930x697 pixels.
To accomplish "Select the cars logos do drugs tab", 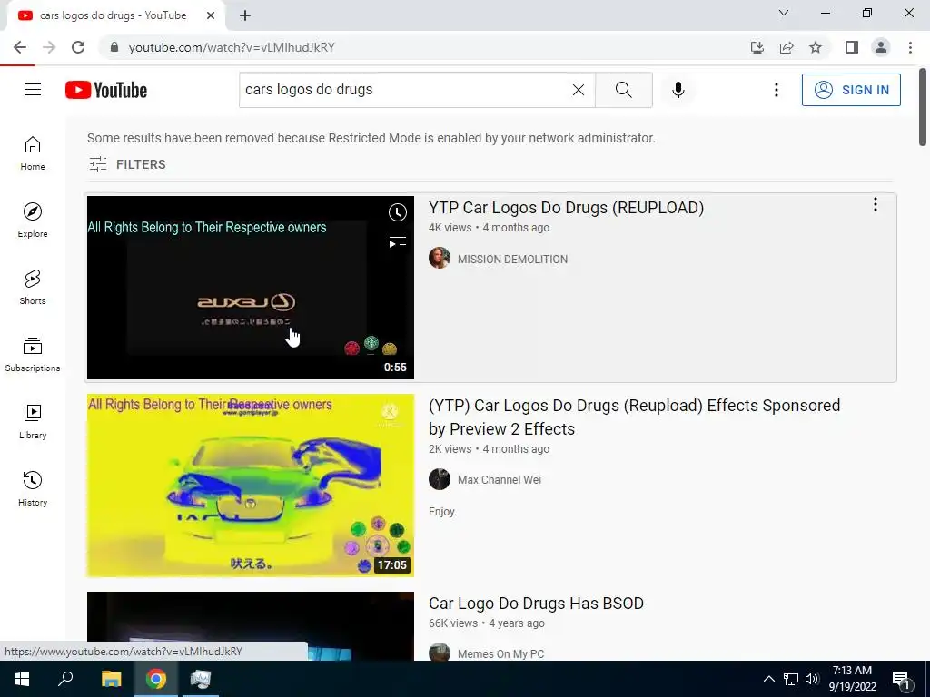I will [114, 15].
